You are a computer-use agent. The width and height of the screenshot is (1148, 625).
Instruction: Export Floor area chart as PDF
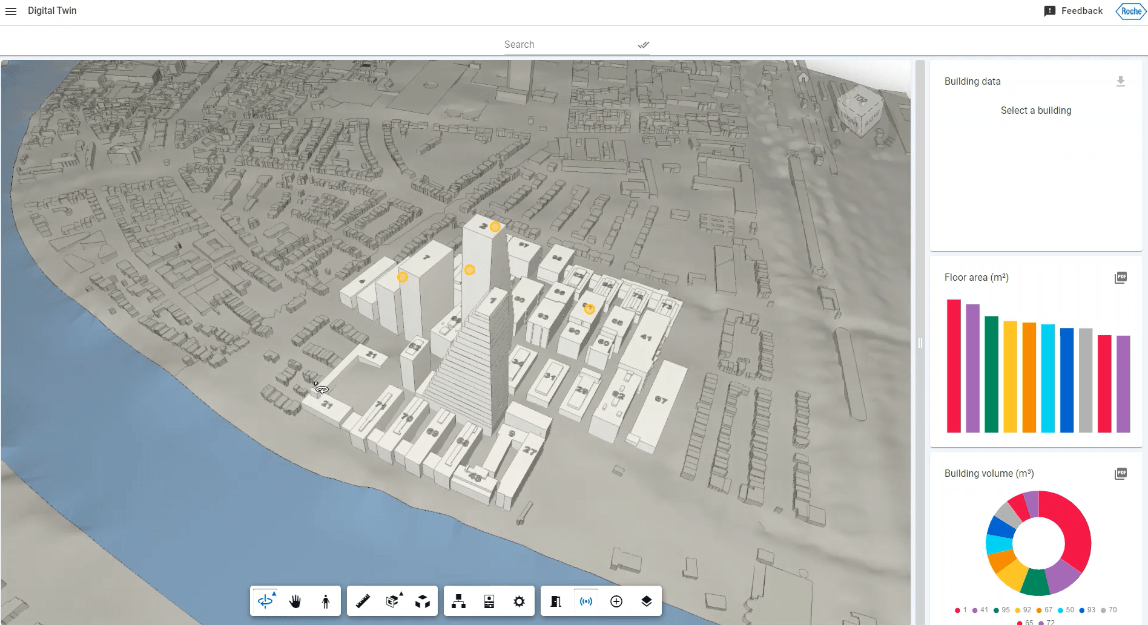pos(1120,278)
